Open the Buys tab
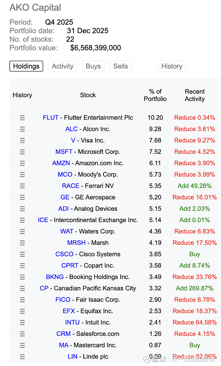This screenshot has width=221, height=366. 93,66
